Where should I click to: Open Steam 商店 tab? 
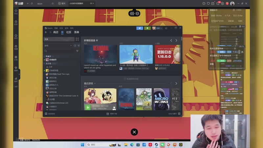[56, 32]
